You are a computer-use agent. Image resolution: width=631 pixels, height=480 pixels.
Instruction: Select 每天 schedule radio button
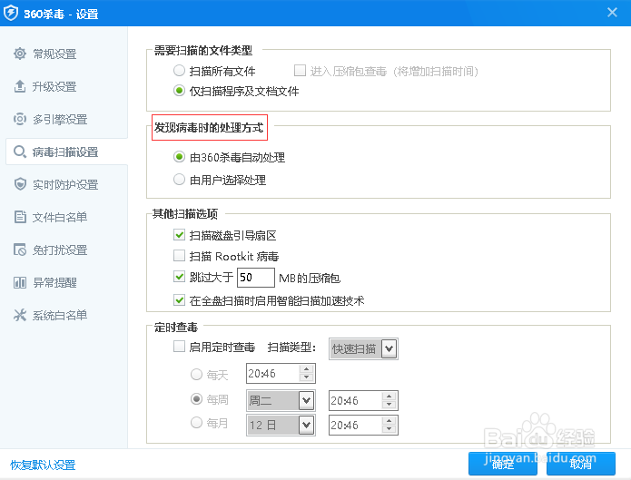click(x=196, y=374)
